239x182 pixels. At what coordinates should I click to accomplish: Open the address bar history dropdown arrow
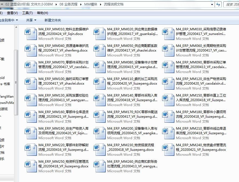pos(211,4)
